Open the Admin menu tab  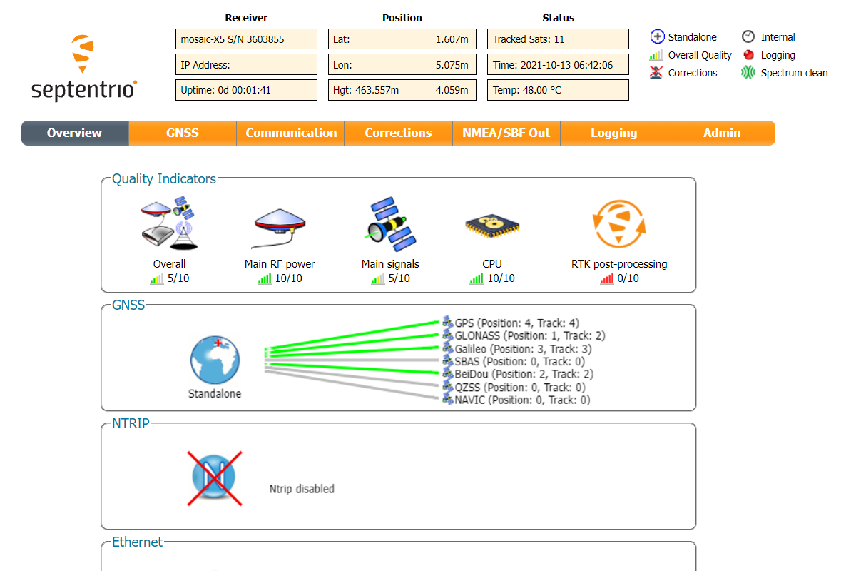pyautogui.click(x=721, y=133)
